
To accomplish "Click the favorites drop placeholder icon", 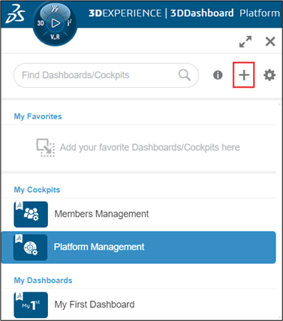I will [46, 148].
